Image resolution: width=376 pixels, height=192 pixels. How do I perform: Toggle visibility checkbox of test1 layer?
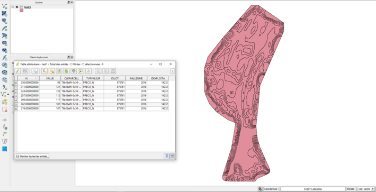tap(17, 7)
